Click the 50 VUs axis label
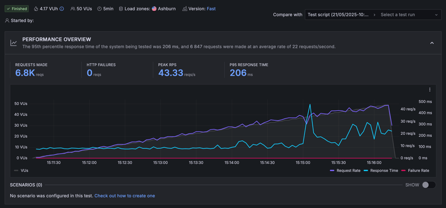446x208 pixels. click(21, 104)
